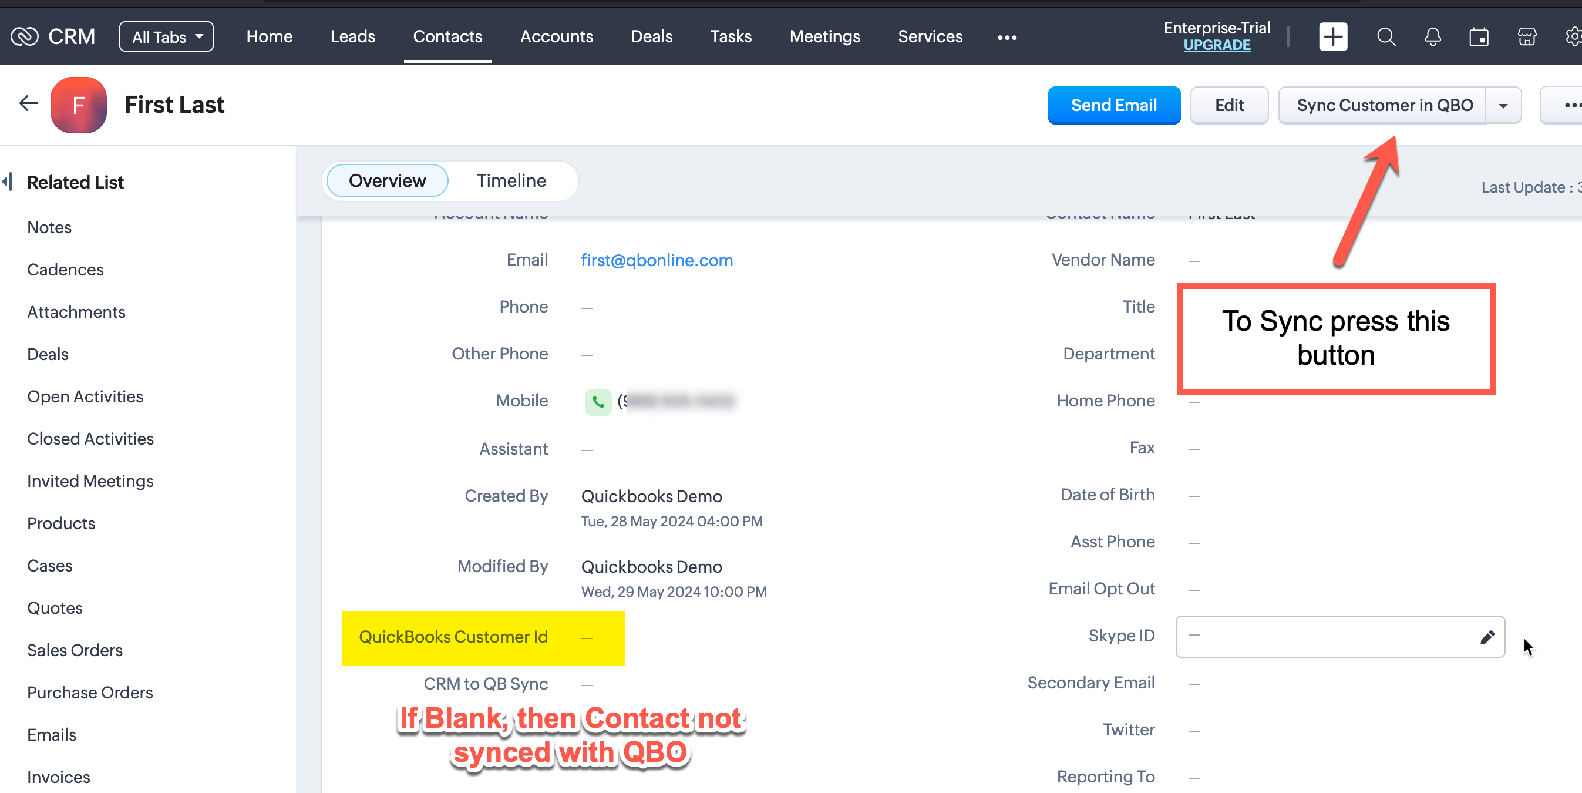1582x793 pixels.
Task: Click Created By value Quickbooks Demo
Action: pos(651,496)
